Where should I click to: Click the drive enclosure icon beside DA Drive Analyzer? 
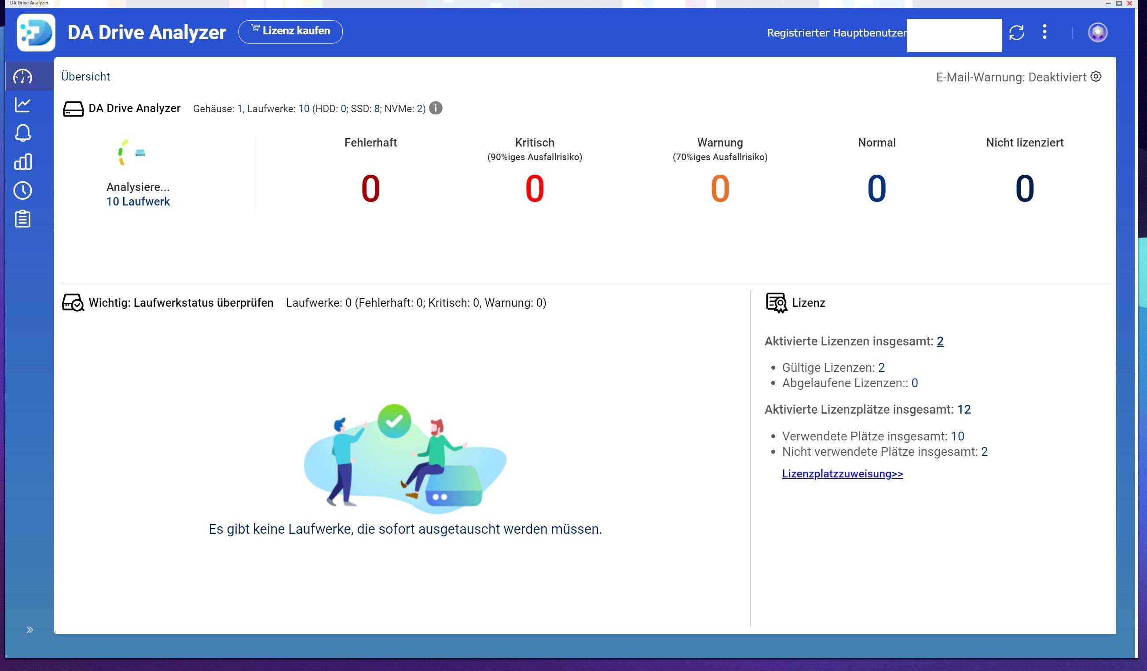[x=73, y=109]
